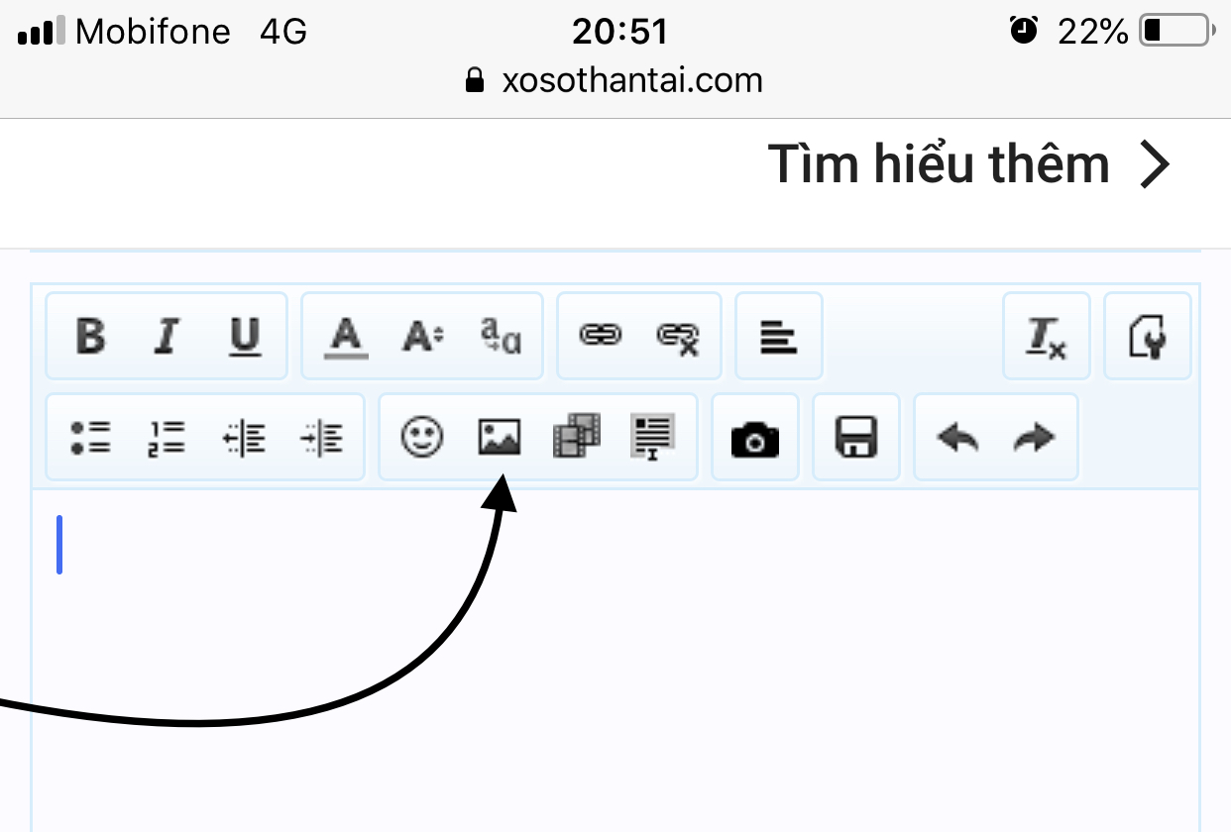Click the indent icon
Image resolution: width=1231 pixels, height=832 pixels.
322,437
